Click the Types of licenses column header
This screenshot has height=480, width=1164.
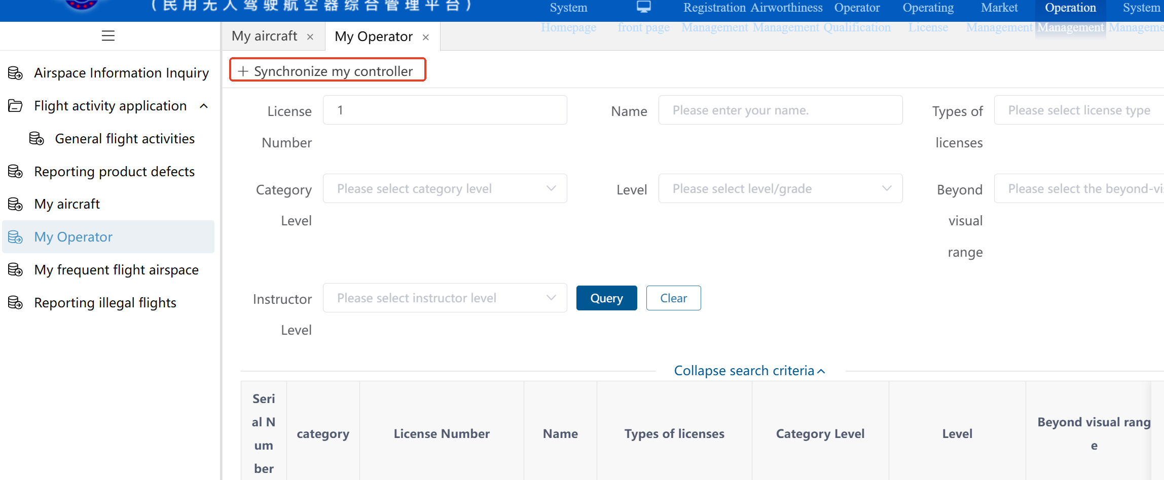tap(674, 433)
